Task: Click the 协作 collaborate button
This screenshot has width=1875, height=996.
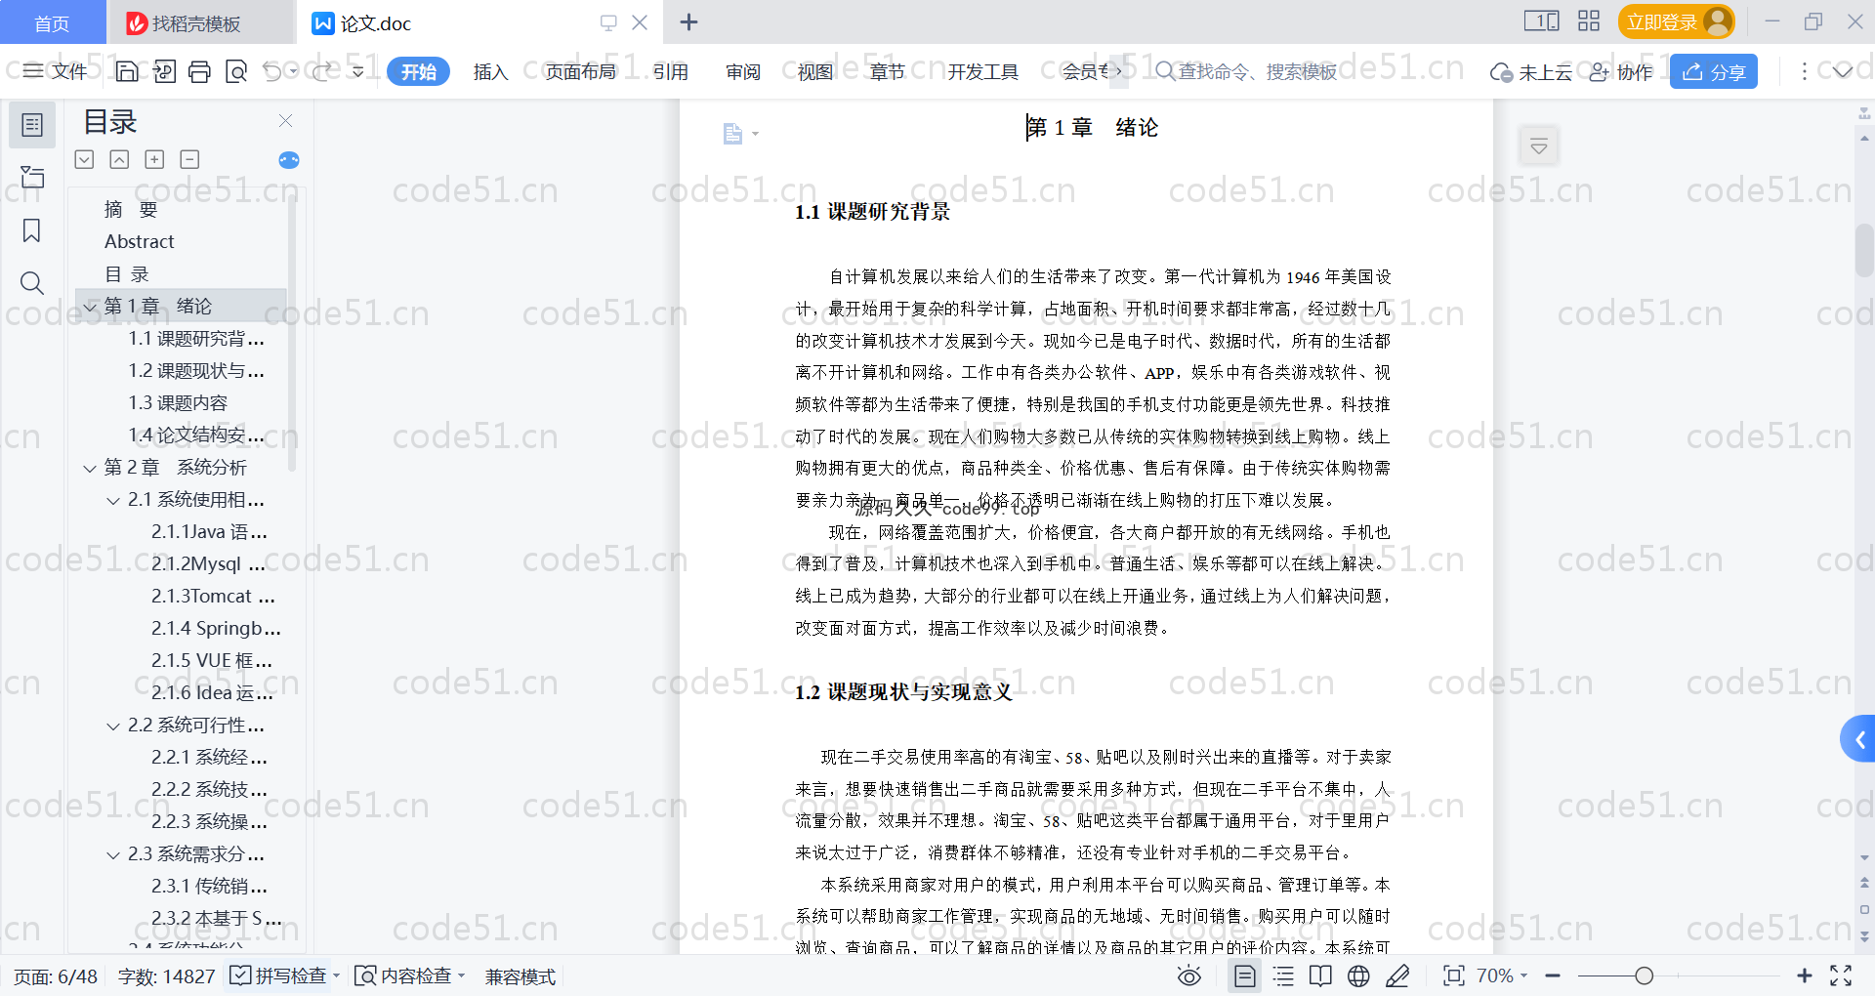Action: pos(1621,72)
